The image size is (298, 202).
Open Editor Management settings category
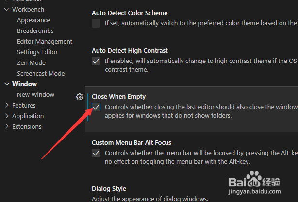click(x=45, y=42)
